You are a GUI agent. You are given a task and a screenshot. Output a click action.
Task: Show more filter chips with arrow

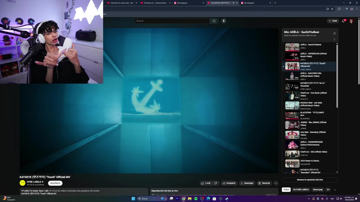click(x=335, y=190)
